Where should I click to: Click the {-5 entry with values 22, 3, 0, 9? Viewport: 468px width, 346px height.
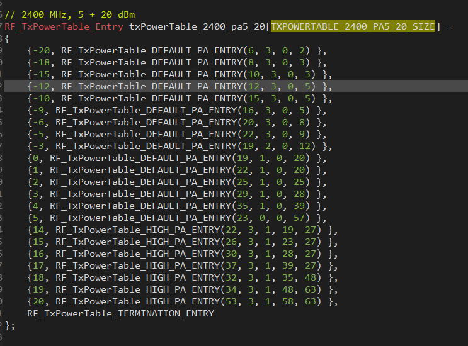177,134
